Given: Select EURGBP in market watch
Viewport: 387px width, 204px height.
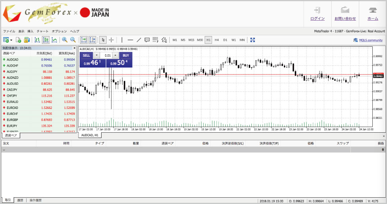Looking at the screenshot, I should (x=39, y=120).
